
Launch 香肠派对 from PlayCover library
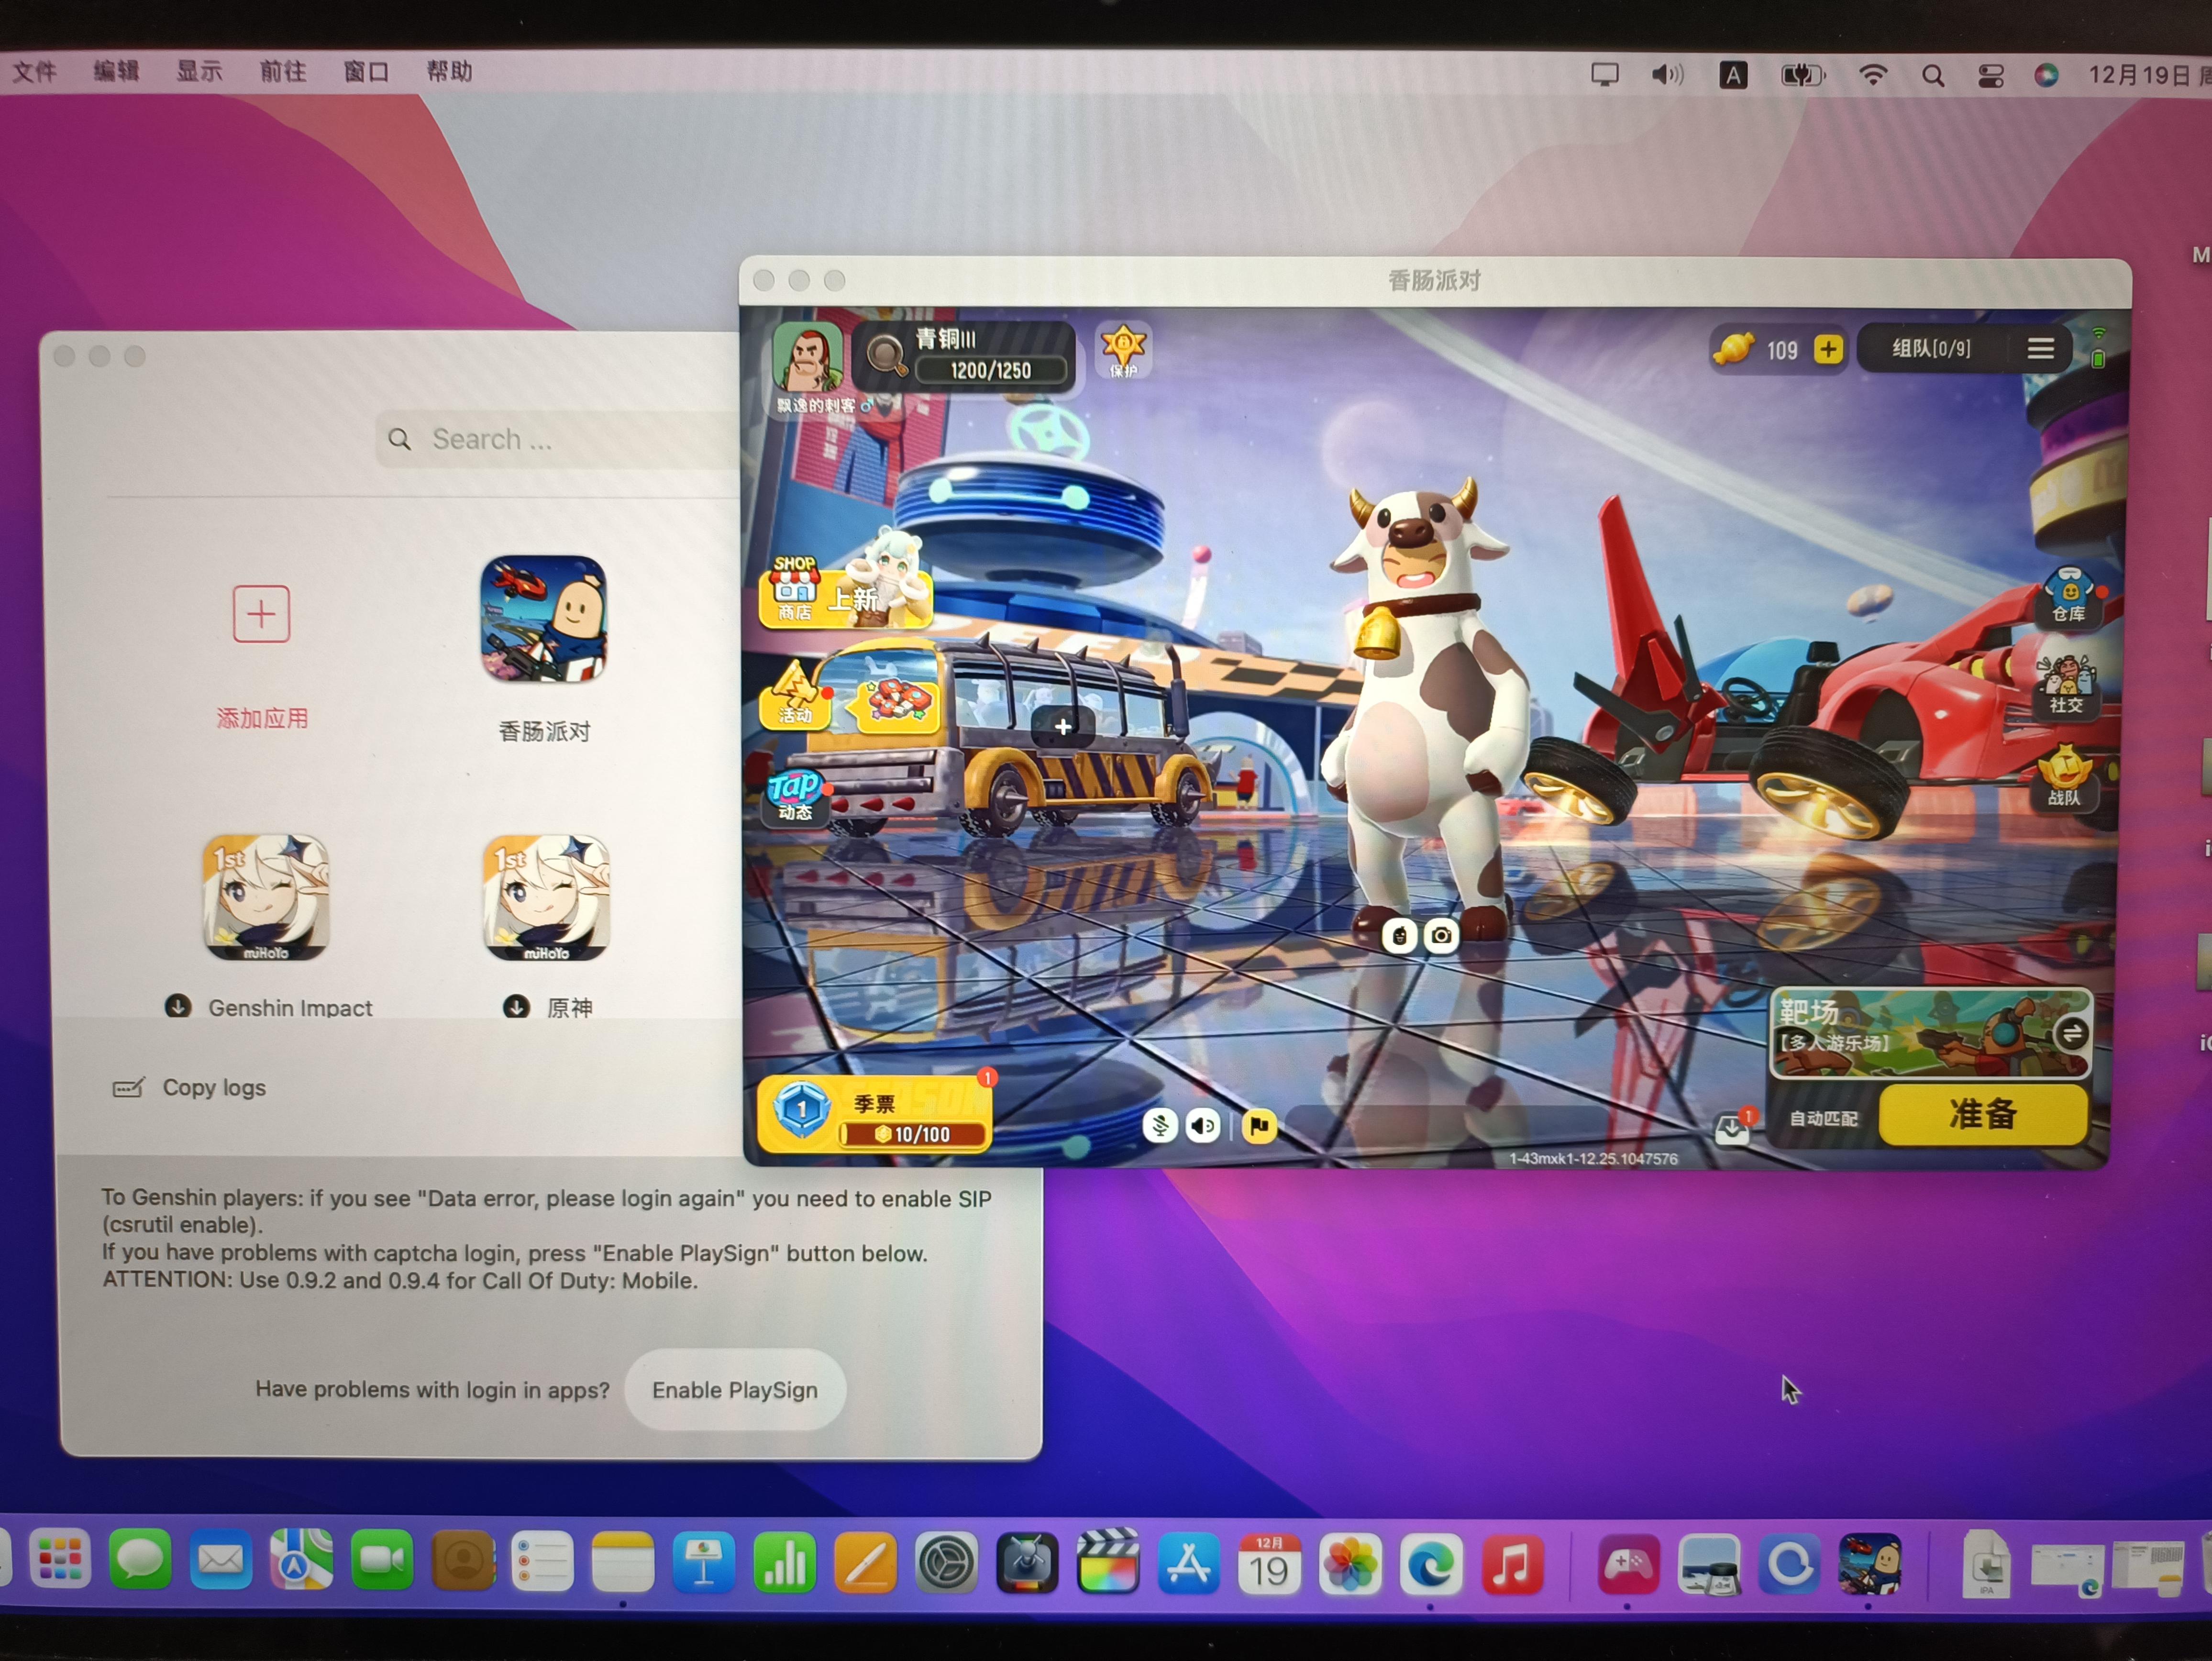pyautogui.click(x=544, y=620)
